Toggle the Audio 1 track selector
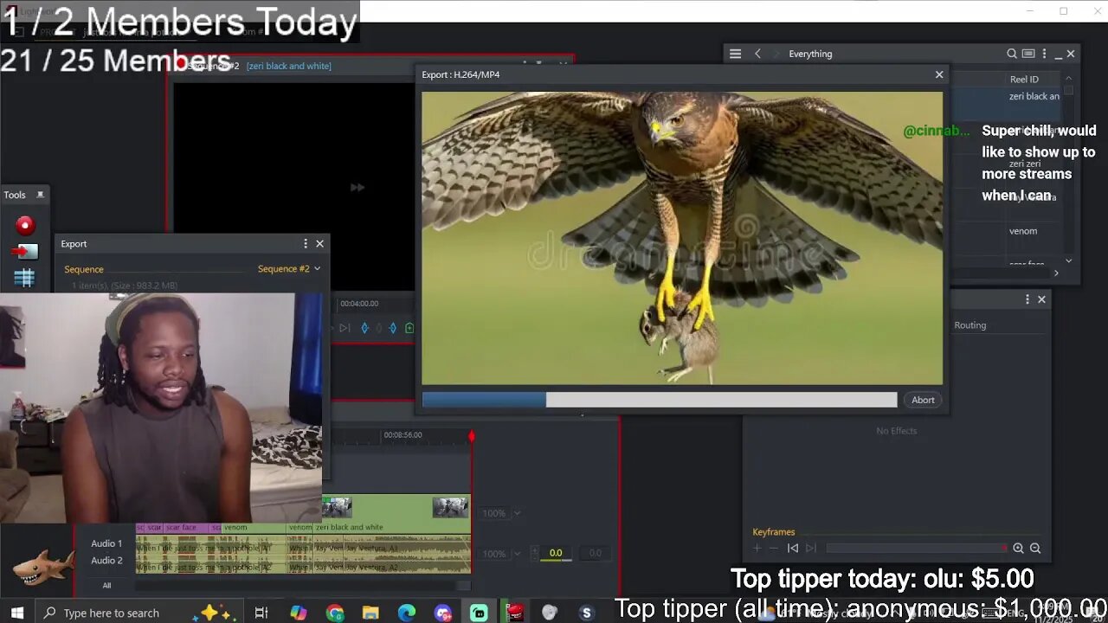The image size is (1108, 623). pyautogui.click(x=106, y=543)
